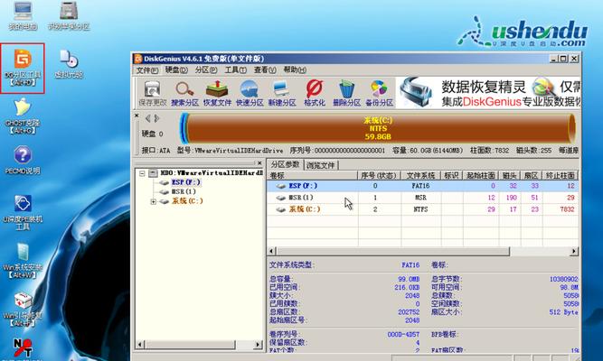The image size is (603, 361).
Task: Go to next disk with right arrow
Action: click(156, 118)
